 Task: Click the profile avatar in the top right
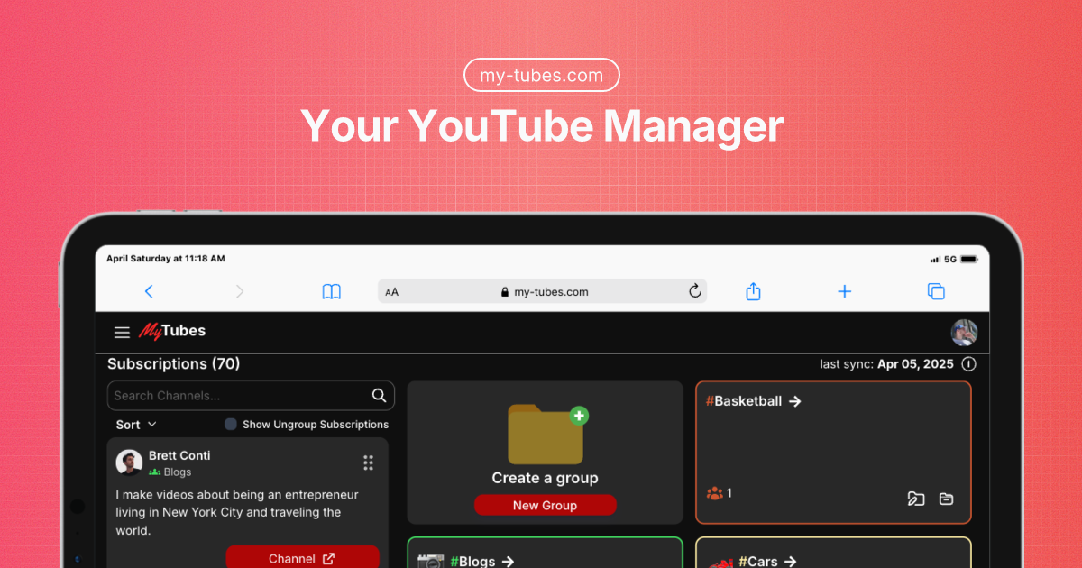(964, 332)
